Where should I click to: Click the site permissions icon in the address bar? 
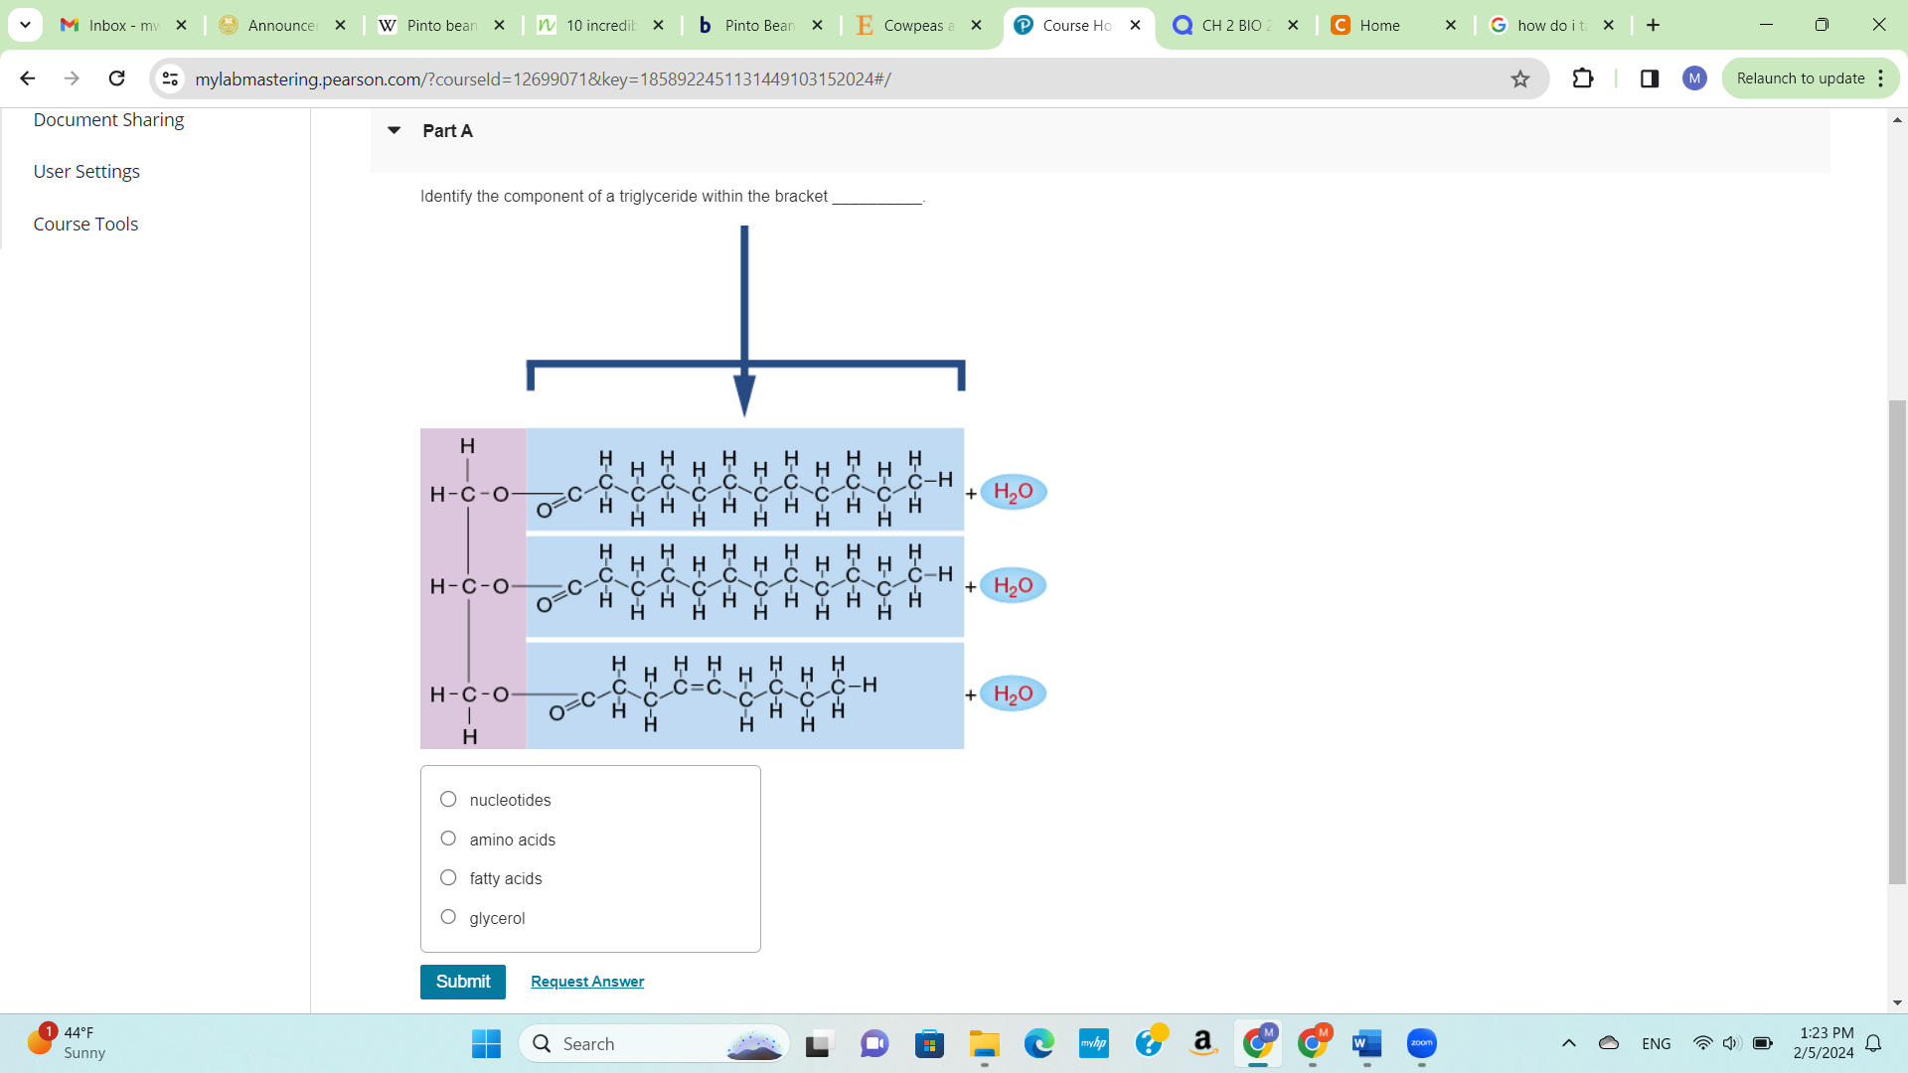170,77
